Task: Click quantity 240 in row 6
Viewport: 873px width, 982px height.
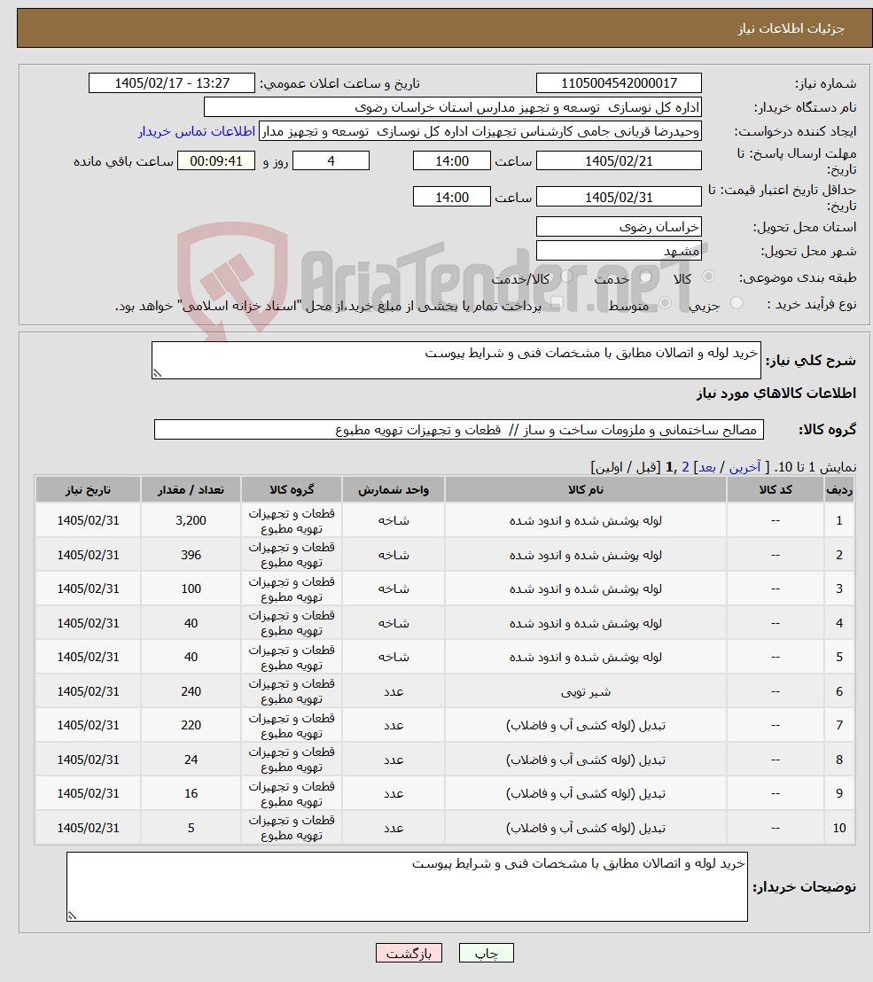Action: (x=191, y=691)
